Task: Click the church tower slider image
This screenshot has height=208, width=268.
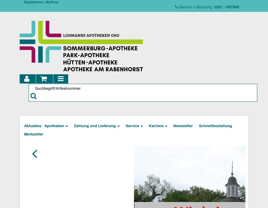Action: (x=189, y=177)
